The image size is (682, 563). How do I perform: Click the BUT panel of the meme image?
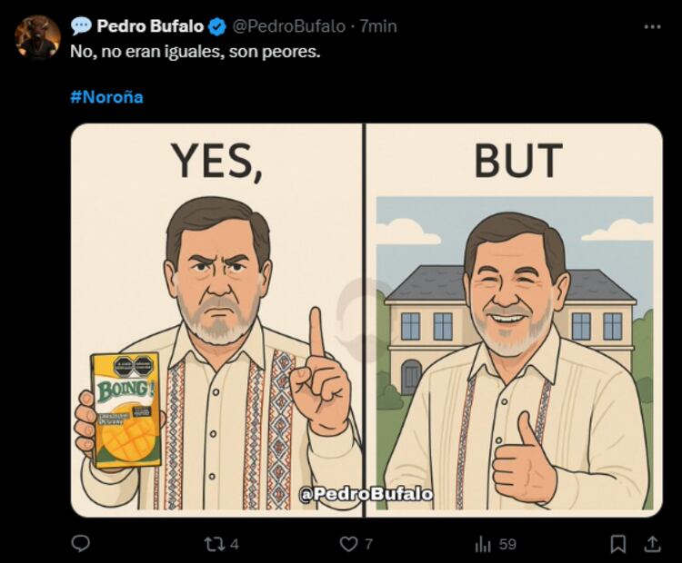pos(515,320)
